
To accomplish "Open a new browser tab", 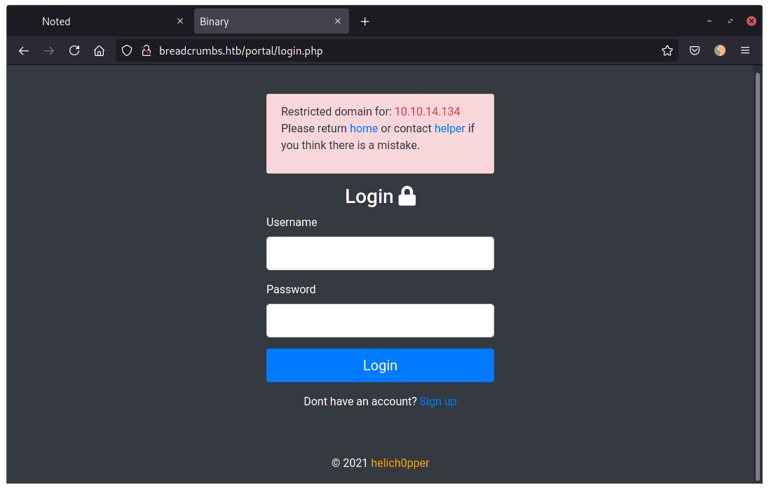I will 365,22.
